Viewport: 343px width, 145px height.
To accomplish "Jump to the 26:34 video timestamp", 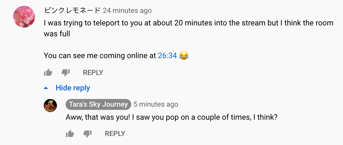I will [x=167, y=56].
